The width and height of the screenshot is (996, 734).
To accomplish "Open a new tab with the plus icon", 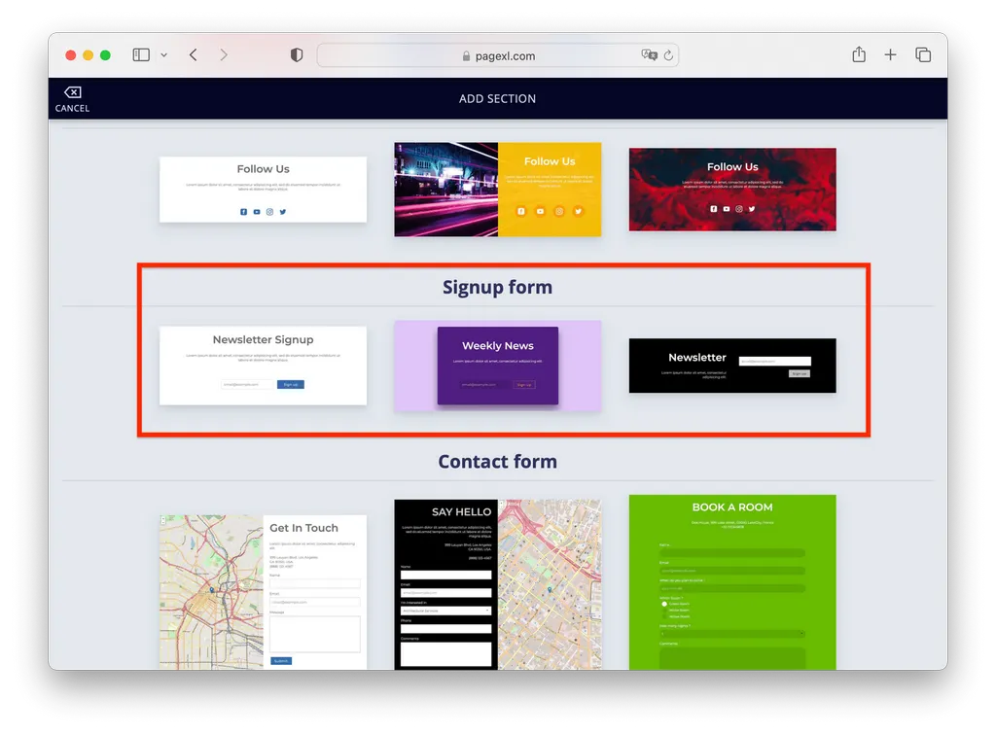I will coord(891,55).
